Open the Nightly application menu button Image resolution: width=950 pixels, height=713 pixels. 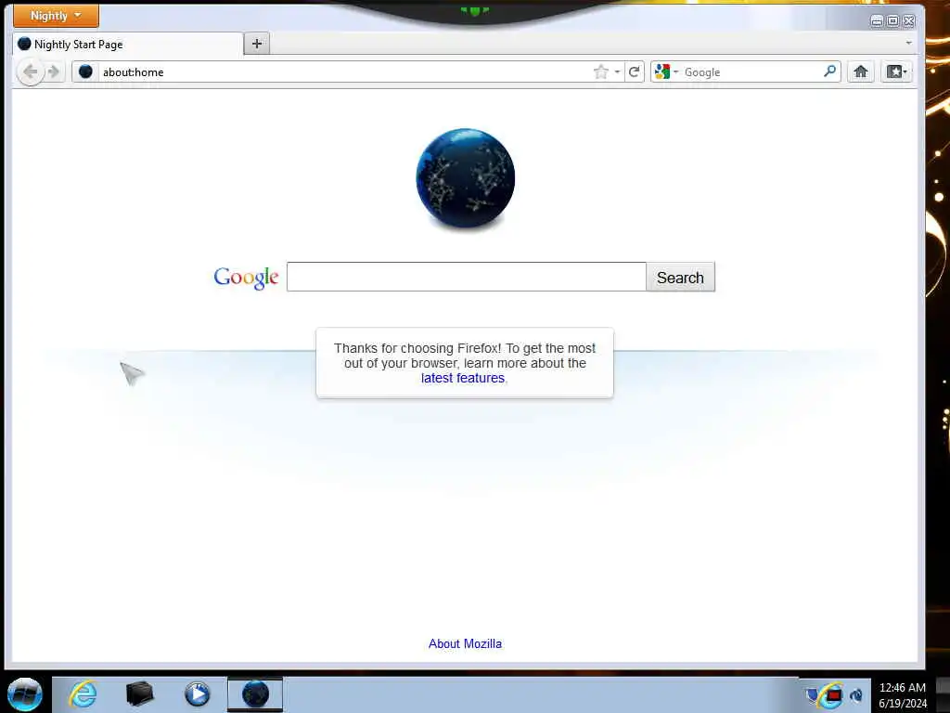[56, 15]
